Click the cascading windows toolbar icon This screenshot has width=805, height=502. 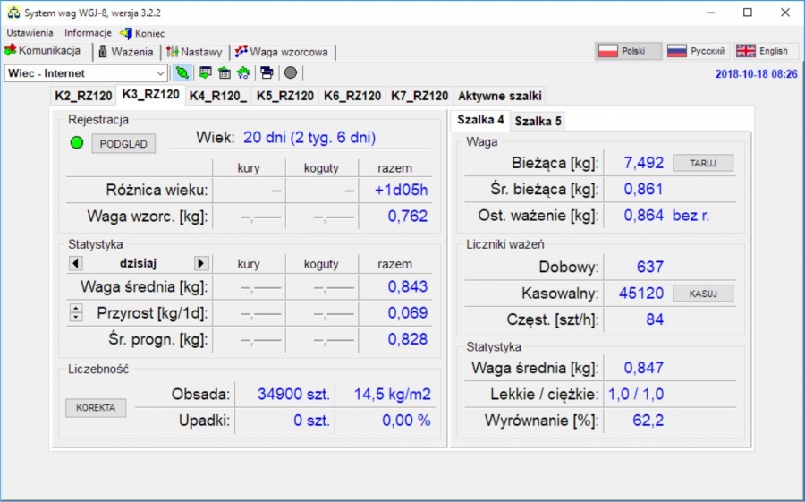(x=267, y=72)
